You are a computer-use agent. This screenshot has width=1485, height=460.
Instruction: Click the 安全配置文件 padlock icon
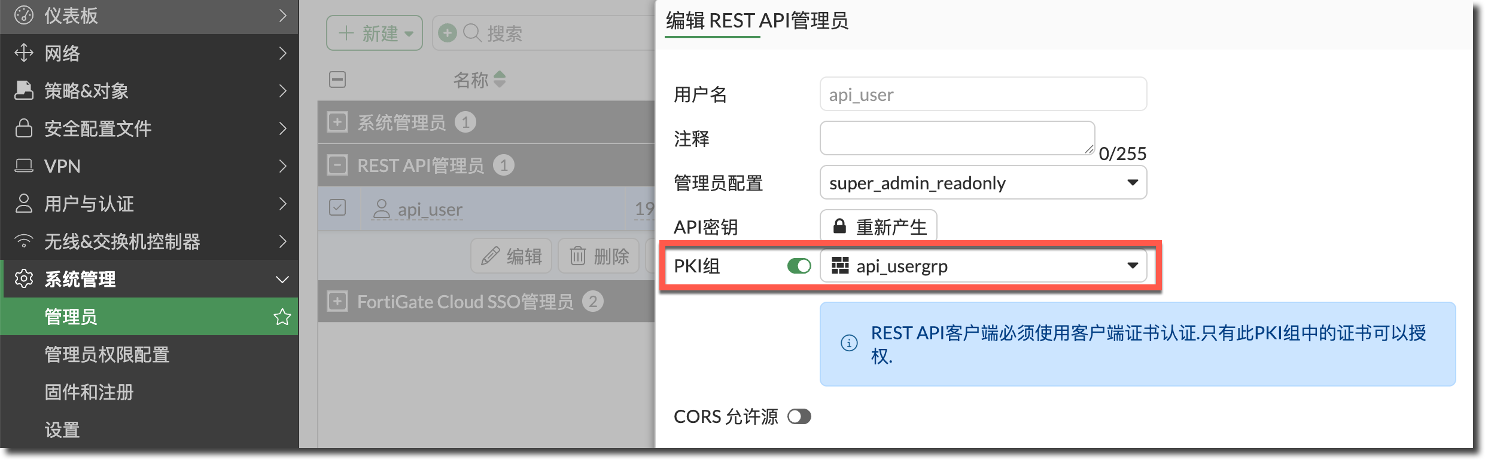[23, 128]
